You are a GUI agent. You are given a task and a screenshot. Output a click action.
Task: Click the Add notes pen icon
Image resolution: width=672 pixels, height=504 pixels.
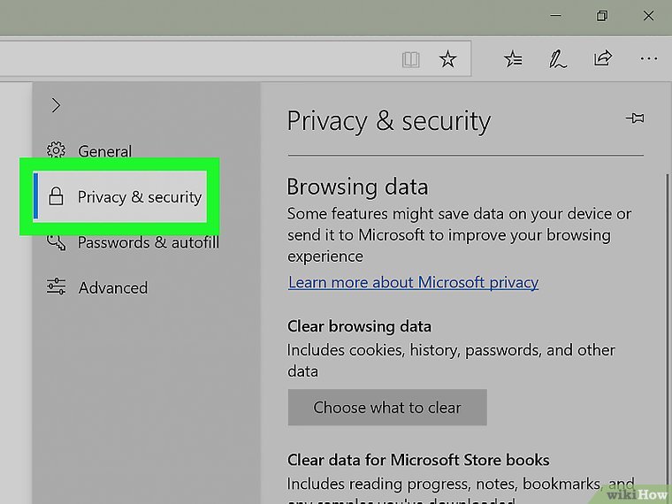click(557, 59)
